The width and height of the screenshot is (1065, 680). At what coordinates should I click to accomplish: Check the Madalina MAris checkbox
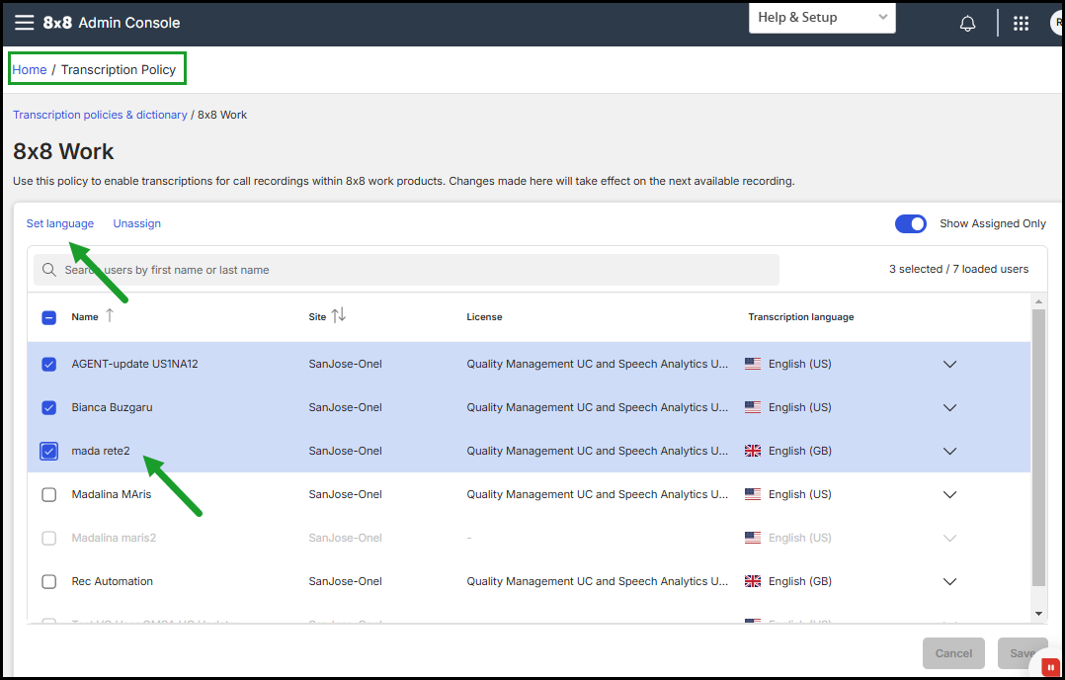coord(49,494)
